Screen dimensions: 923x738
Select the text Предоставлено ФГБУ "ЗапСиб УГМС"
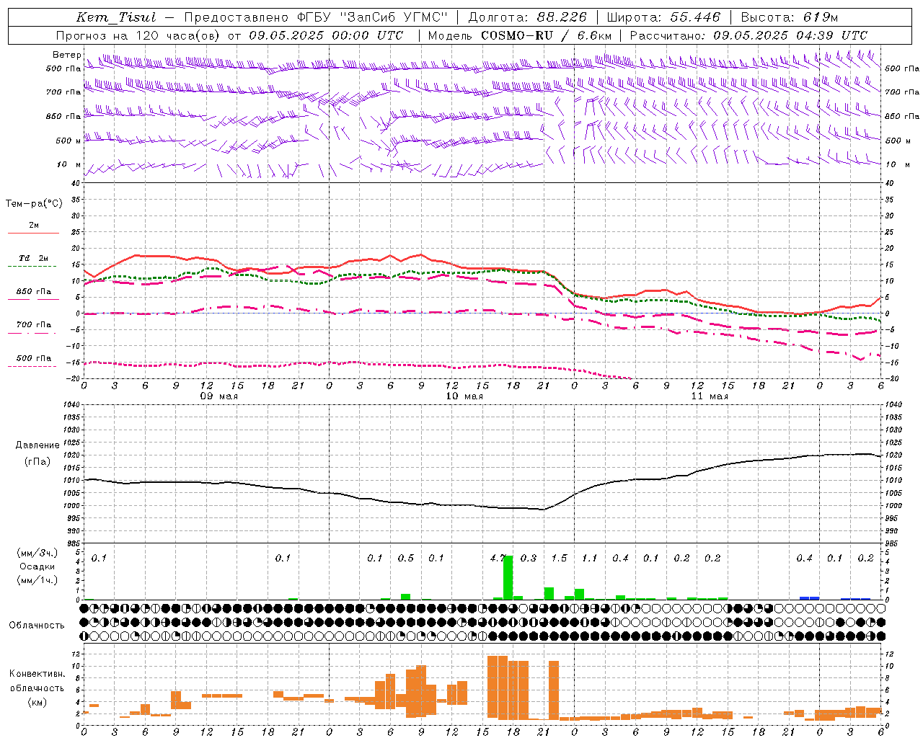coord(316,17)
